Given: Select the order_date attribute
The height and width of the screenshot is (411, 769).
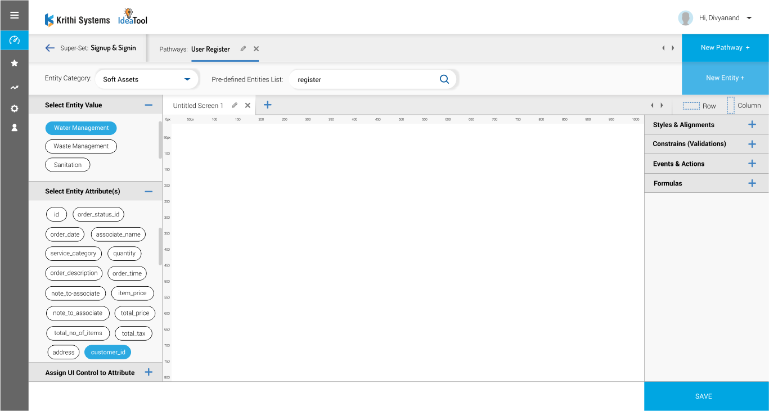Looking at the screenshot, I should pyautogui.click(x=65, y=234).
